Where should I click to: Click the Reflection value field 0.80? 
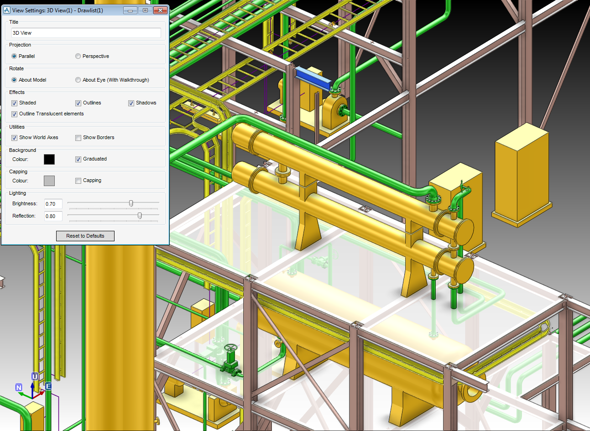coord(53,216)
